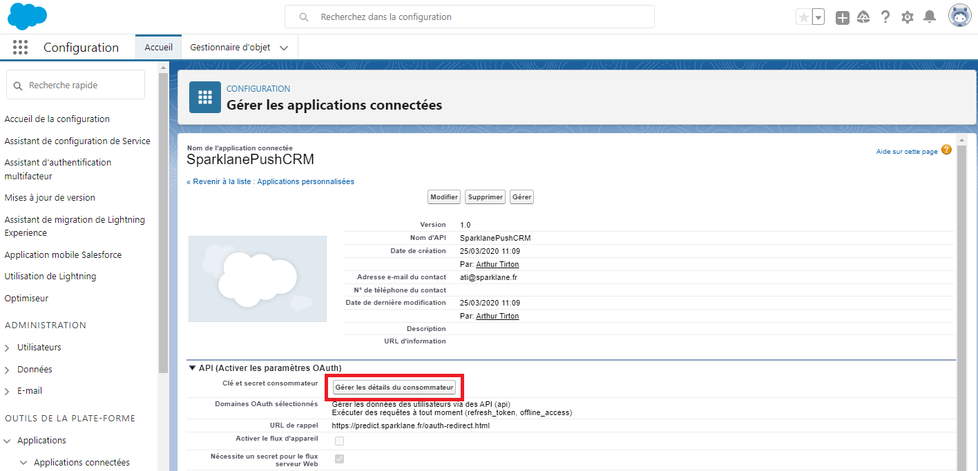Open Application mobile Salesforce
978x471 pixels.
click(x=63, y=254)
